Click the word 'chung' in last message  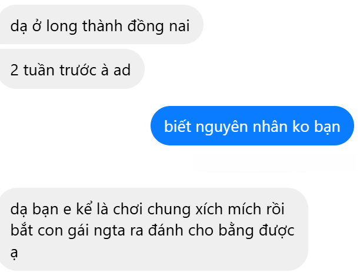coord(169,210)
